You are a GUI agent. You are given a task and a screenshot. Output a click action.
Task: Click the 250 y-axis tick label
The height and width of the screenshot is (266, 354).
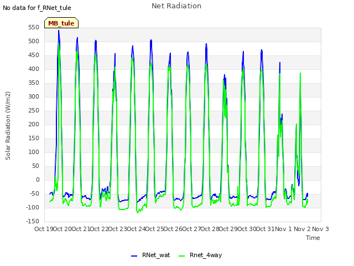coord(34,111)
